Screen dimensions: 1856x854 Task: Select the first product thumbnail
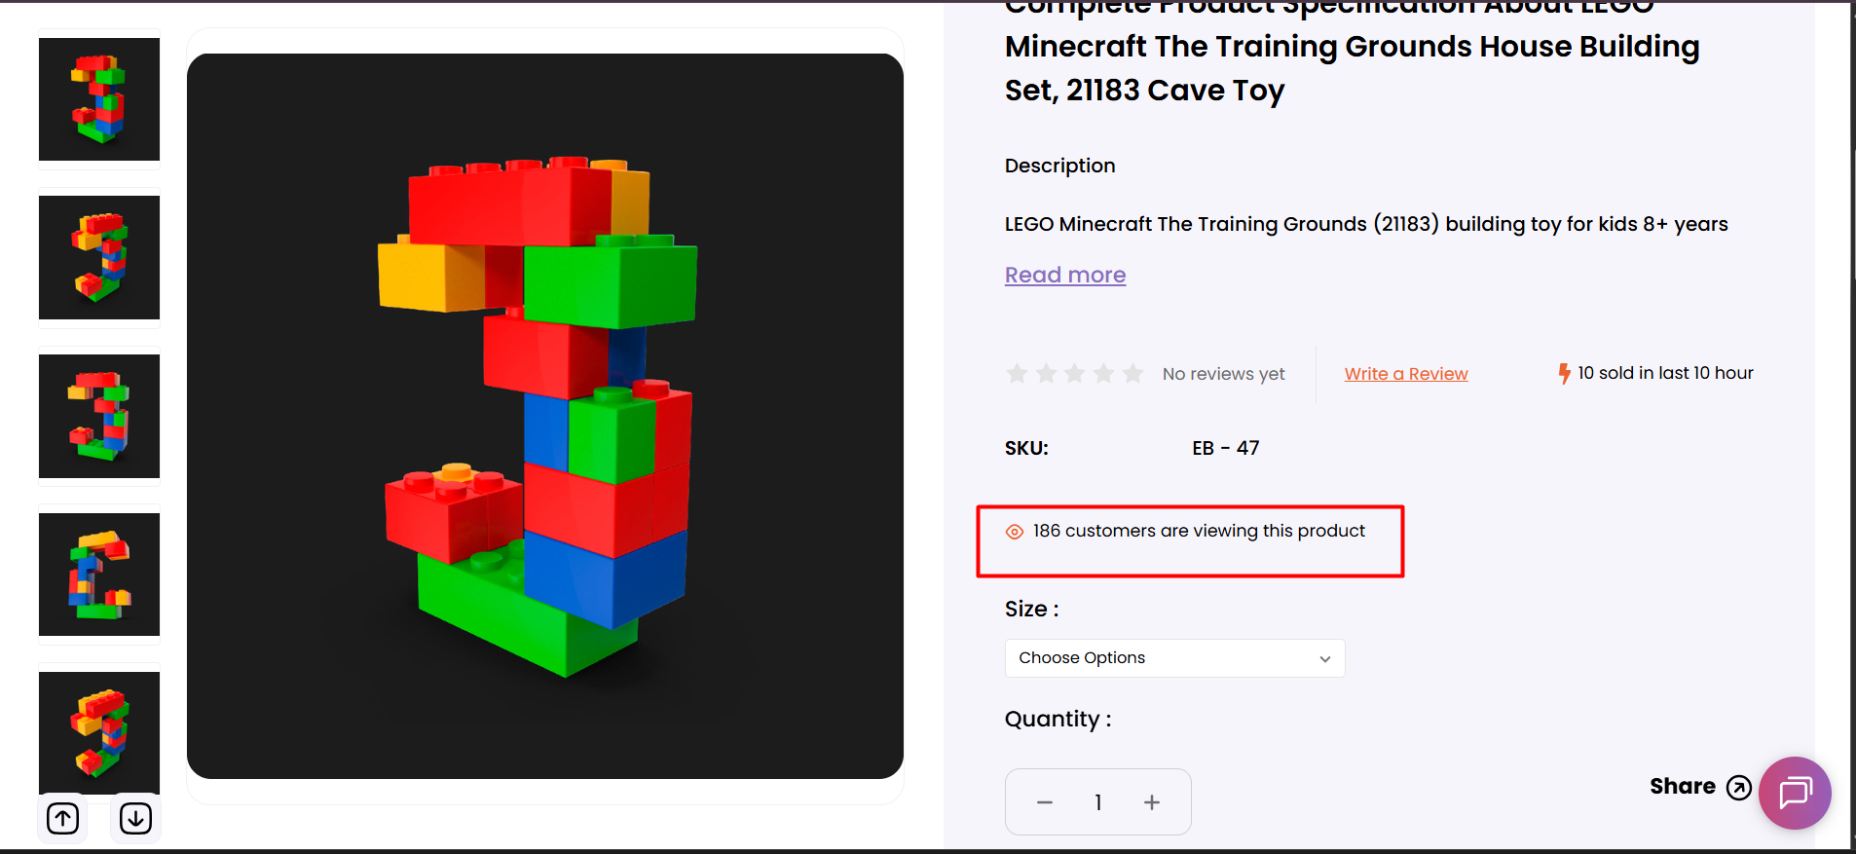(x=99, y=99)
